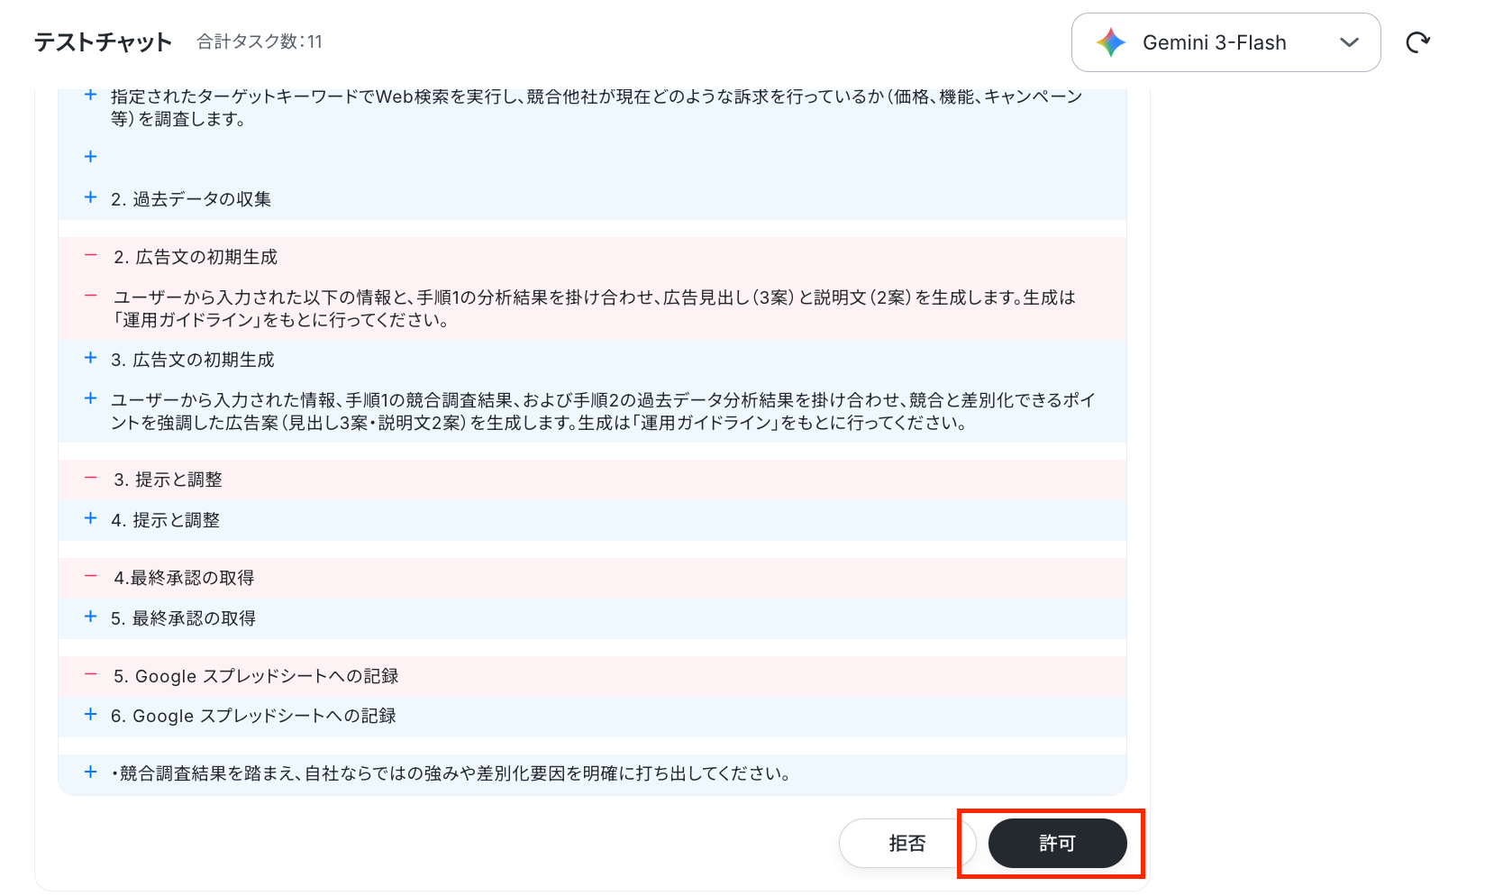Screen dimensions: 1485x896
Task: Open the Gemini 3-Flash model dropdown
Action: pyautogui.click(x=1225, y=42)
